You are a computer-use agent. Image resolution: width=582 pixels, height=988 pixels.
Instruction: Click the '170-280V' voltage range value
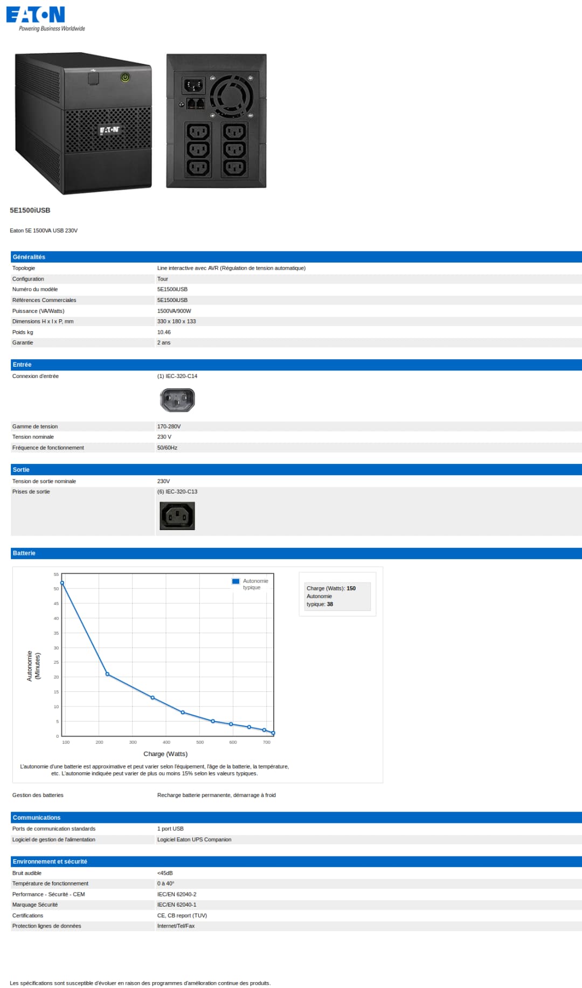[169, 427]
